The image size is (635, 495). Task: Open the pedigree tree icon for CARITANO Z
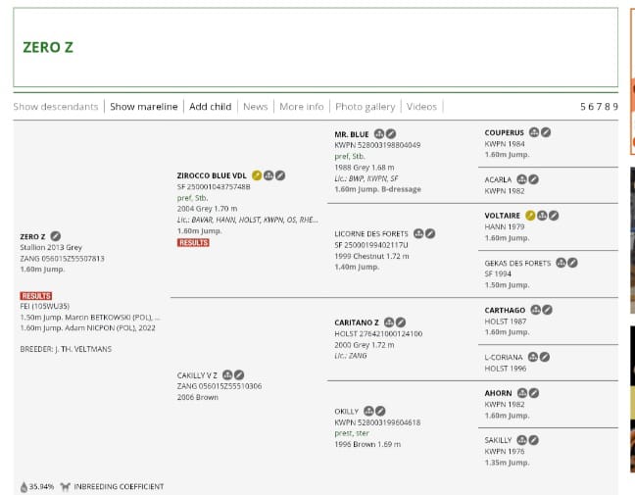(x=389, y=322)
